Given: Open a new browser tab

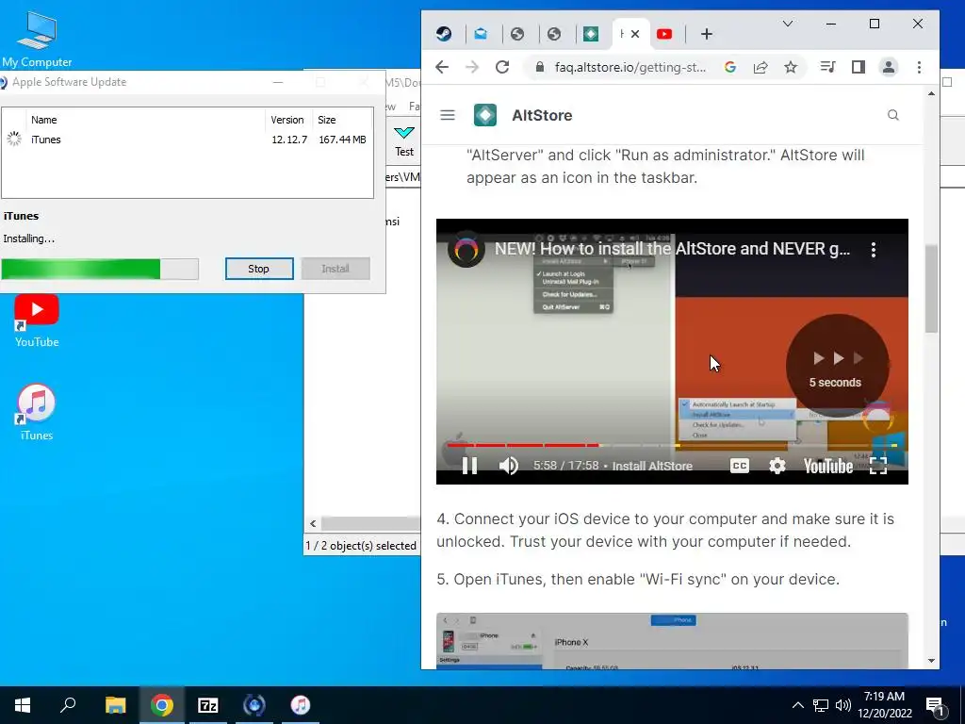Looking at the screenshot, I should (x=707, y=35).
